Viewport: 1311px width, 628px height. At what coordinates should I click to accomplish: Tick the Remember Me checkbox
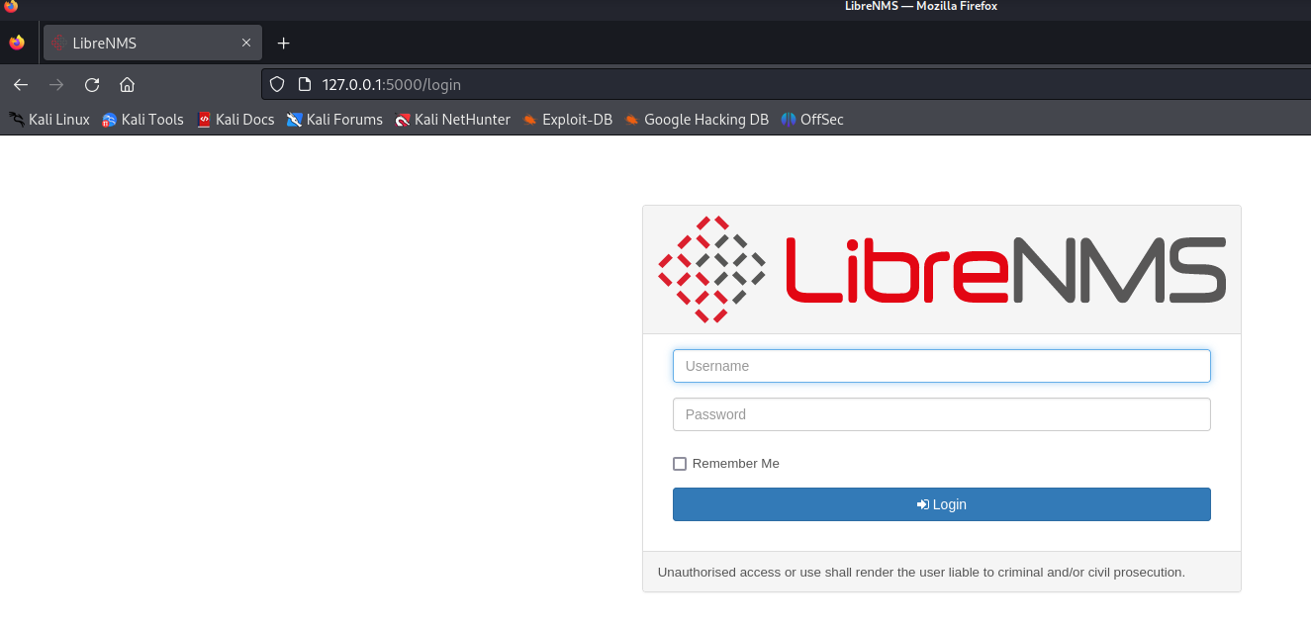pyautogui.click(x=680, y=464)
